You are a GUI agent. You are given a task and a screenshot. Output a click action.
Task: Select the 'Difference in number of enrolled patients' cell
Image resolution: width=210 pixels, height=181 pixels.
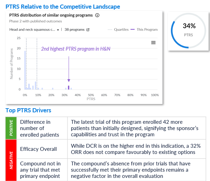[42, 128]
